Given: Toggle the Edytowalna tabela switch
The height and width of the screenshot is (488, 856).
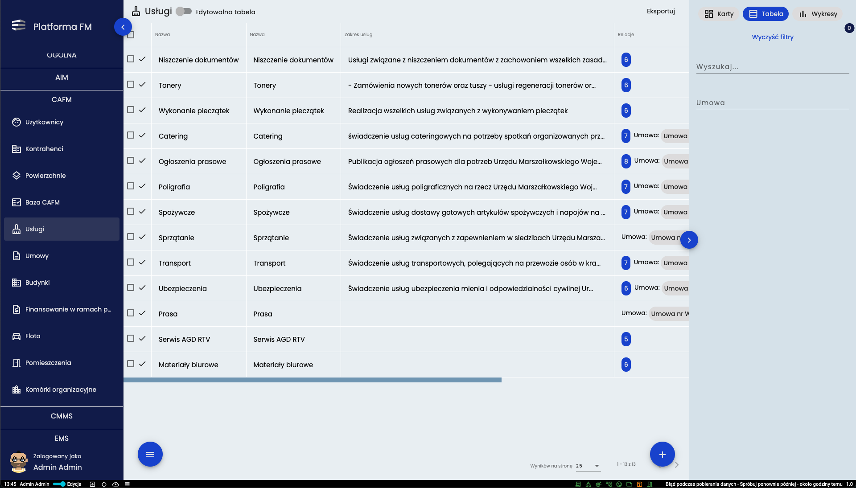Looking at the screenshot, I should (183, 12).
